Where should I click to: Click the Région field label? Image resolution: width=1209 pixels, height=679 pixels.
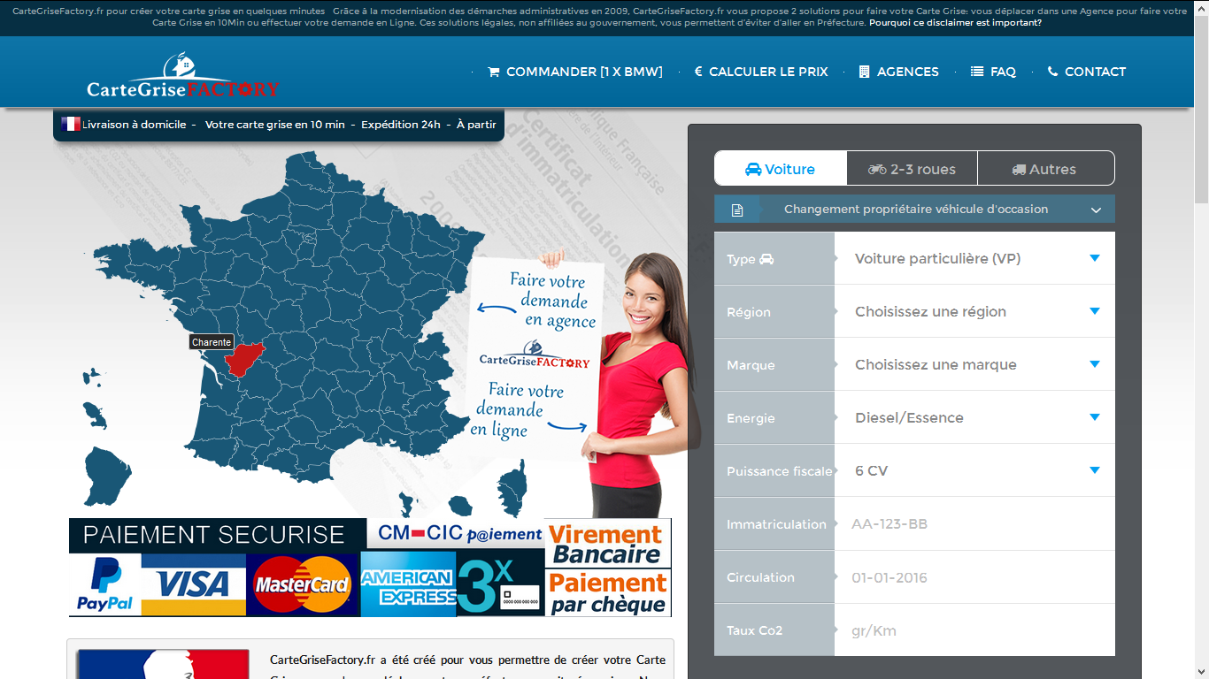point(749,312)
